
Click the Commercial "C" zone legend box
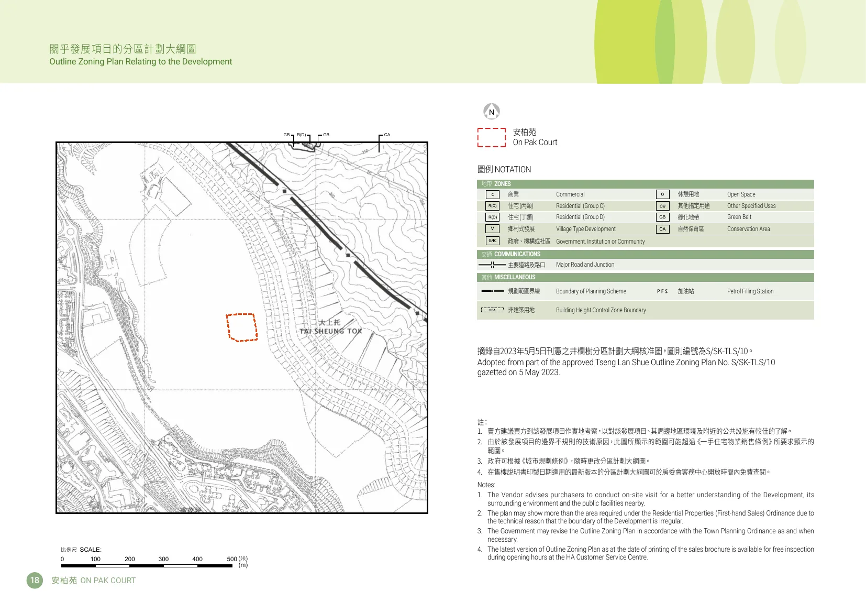point(492,194)
